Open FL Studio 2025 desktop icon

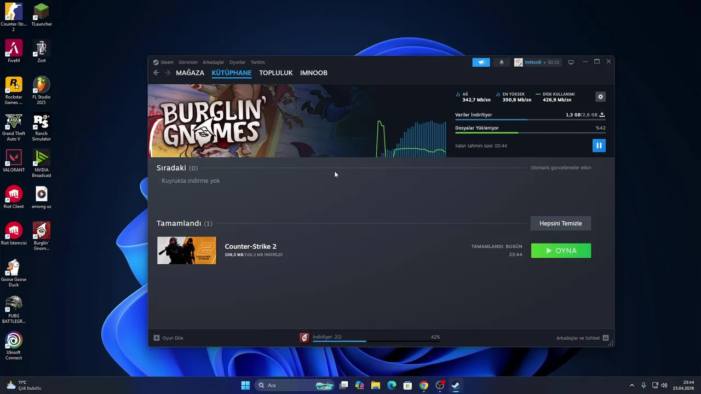pos(42,90)
